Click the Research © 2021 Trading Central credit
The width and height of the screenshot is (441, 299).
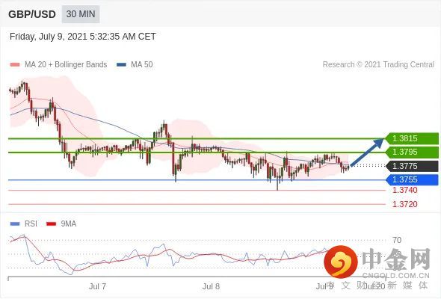(x=378, y=65)
